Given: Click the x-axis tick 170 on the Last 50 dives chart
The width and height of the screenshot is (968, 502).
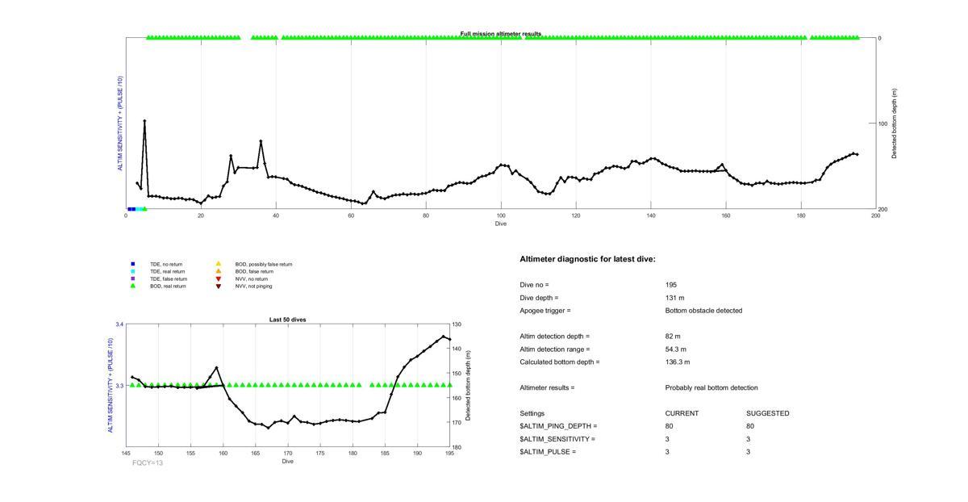Looking at the screenshot, I should [288, 454].
